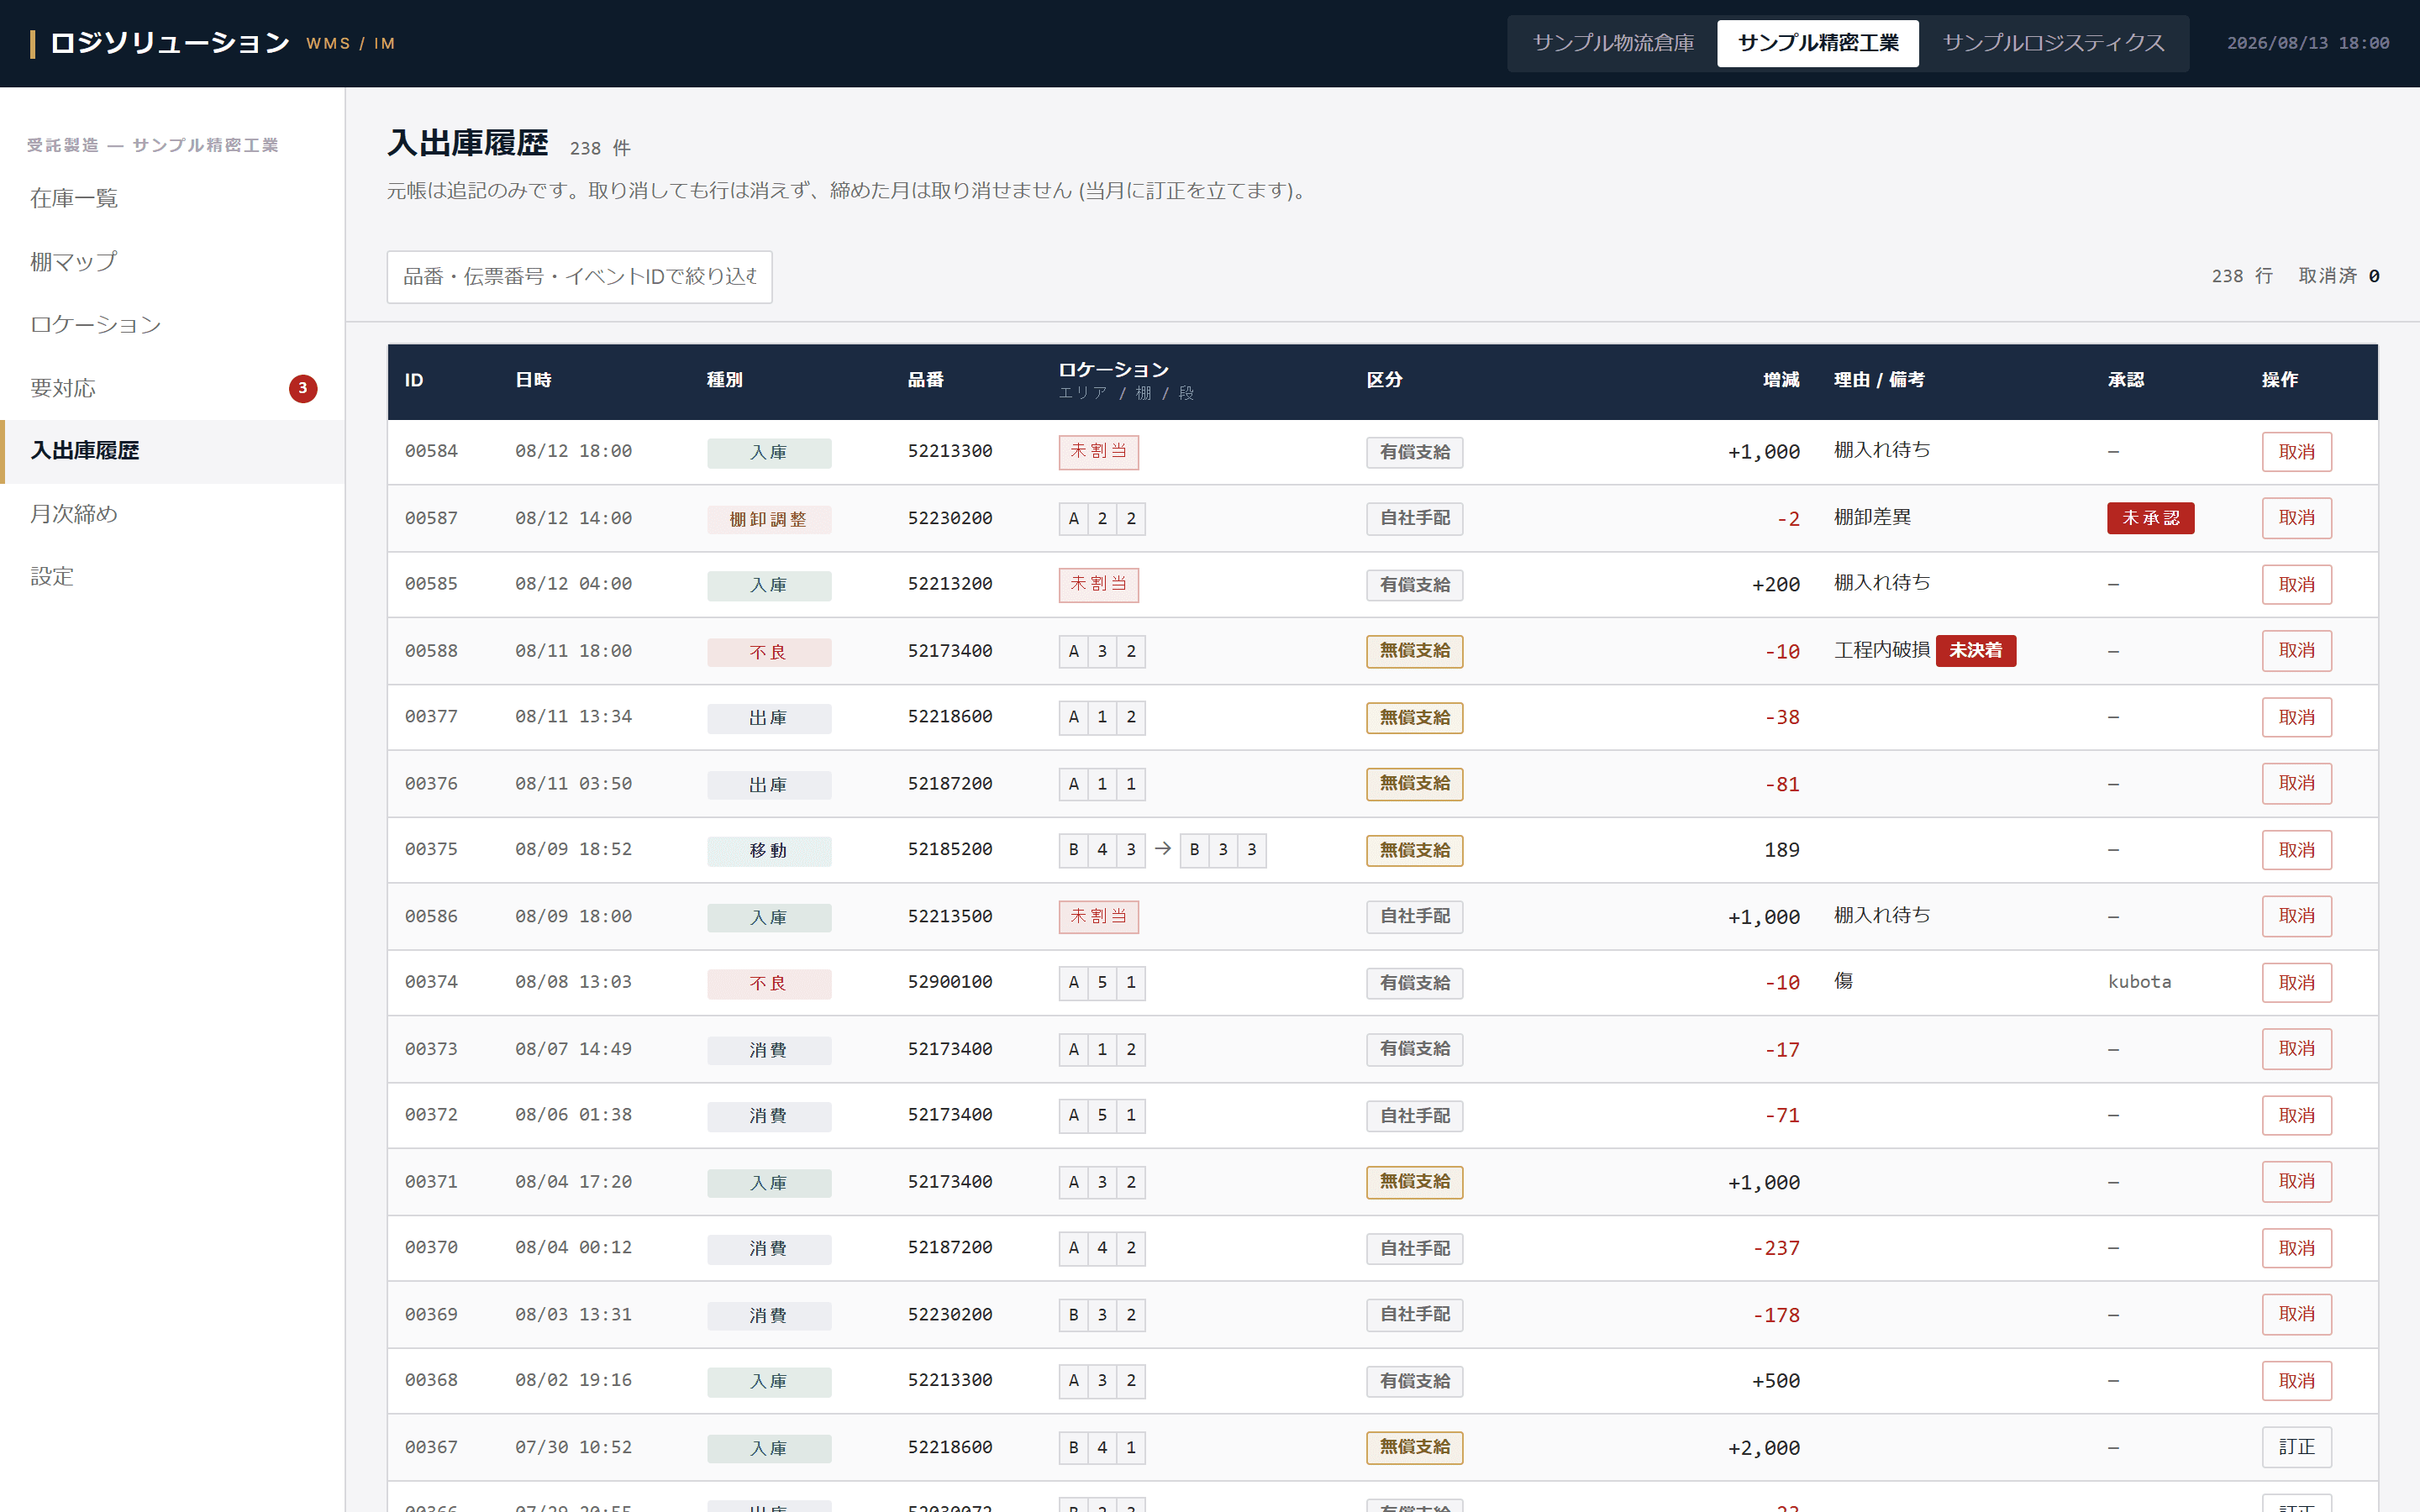Cancel entry 00584 with 取消
Viewport: 2420px width, 1512px height.
2296,452
